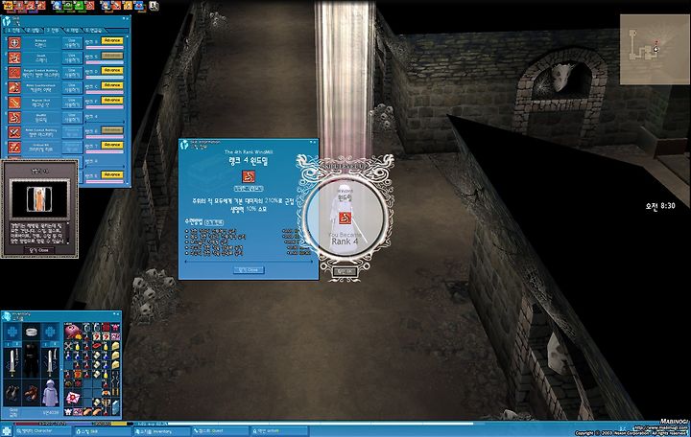
Task: Select the sword in the right weapon slot
Action: pyautogui.click(x=50, y=363)
